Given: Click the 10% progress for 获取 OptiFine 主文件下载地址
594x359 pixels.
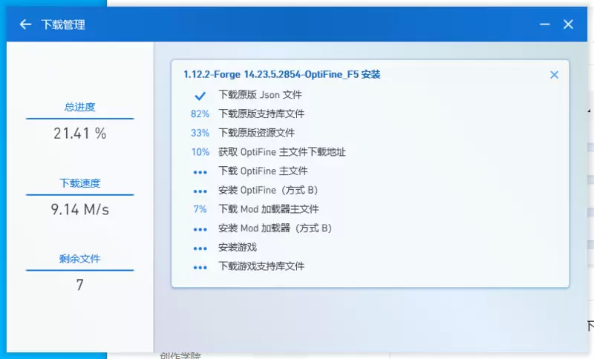Looking at the screenshot, I should pyautogui.click(x=200, y=152).
